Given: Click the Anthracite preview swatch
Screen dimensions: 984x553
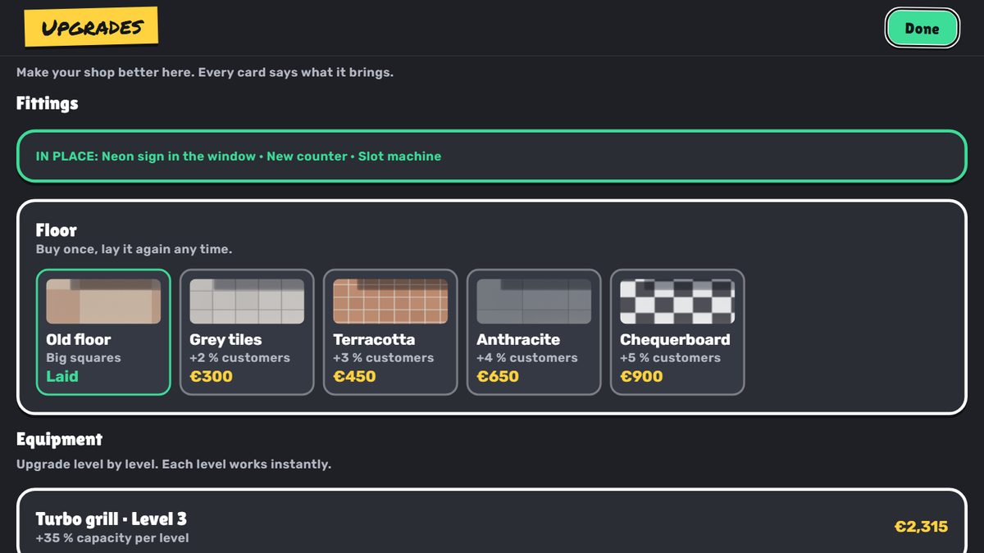Looking at the screenshot, I should pyautogui.click(x=534, y=301).
